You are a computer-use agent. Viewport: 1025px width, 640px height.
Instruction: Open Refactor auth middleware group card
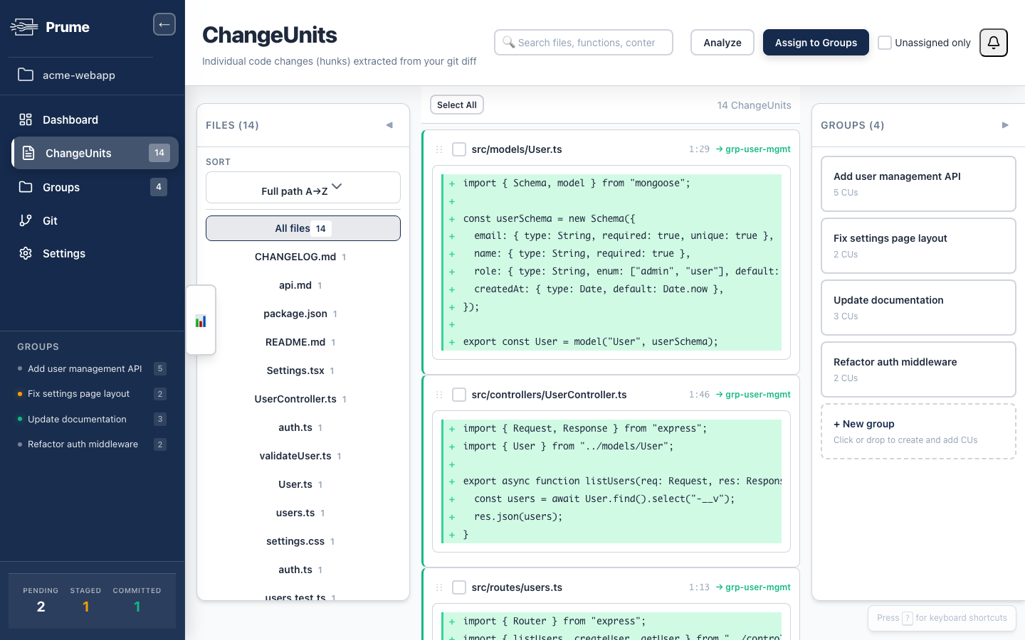[x=918, y=369]
